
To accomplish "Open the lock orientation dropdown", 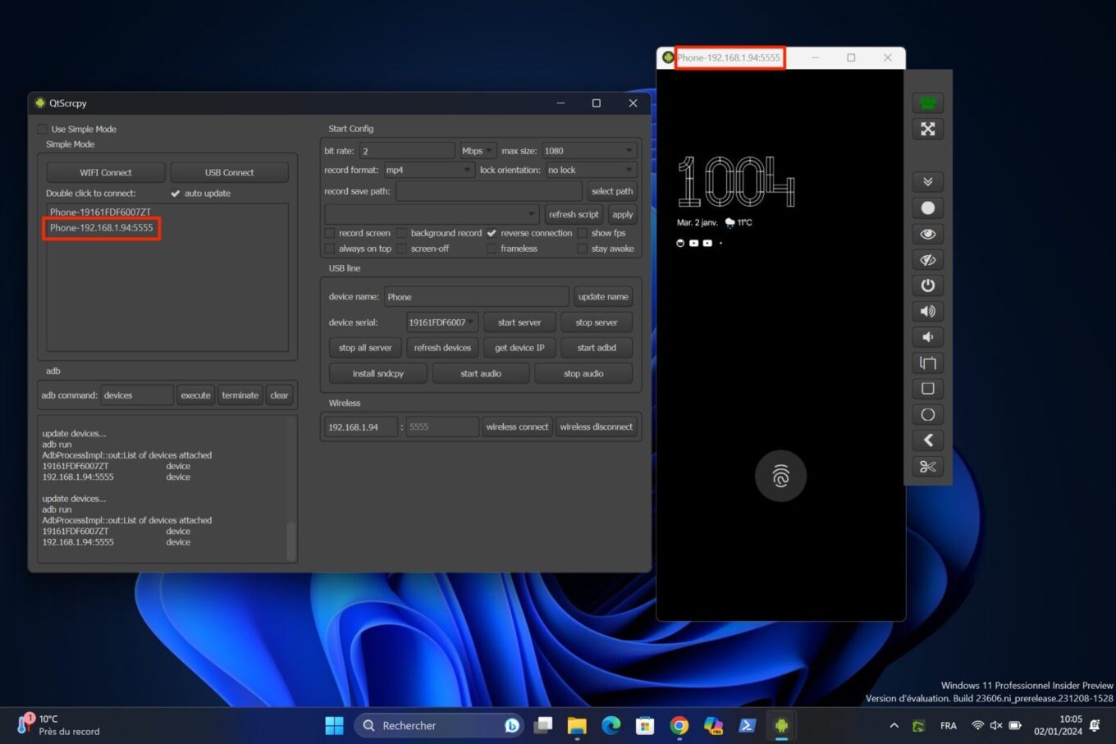I will pyautogui.click(x=591, y=170).
